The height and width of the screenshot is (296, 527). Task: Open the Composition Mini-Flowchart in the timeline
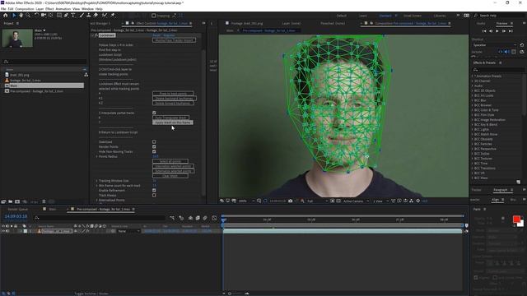click(x=172, y=218)
